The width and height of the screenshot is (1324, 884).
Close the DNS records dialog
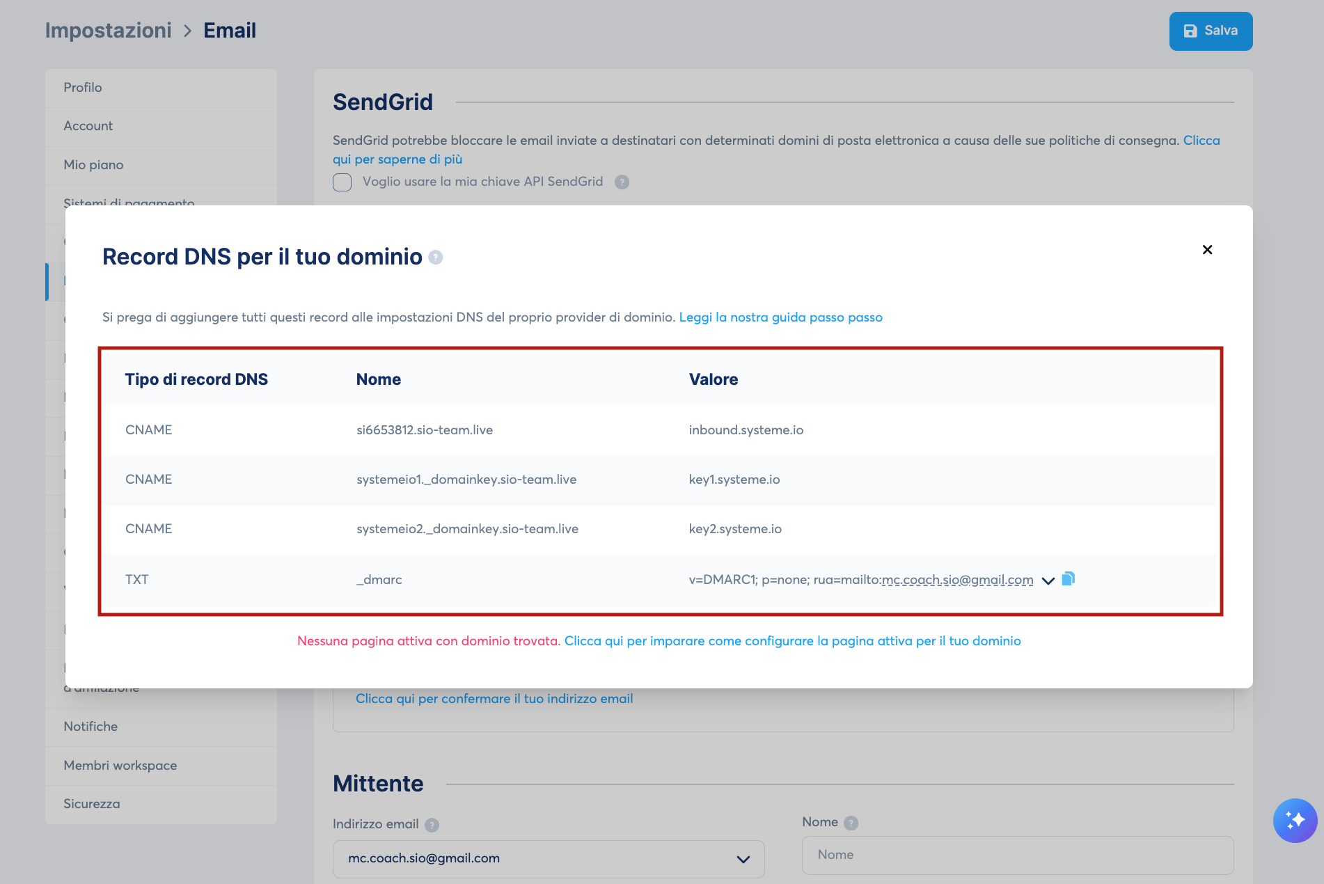pyautogui.click(x=1207, y=249)
